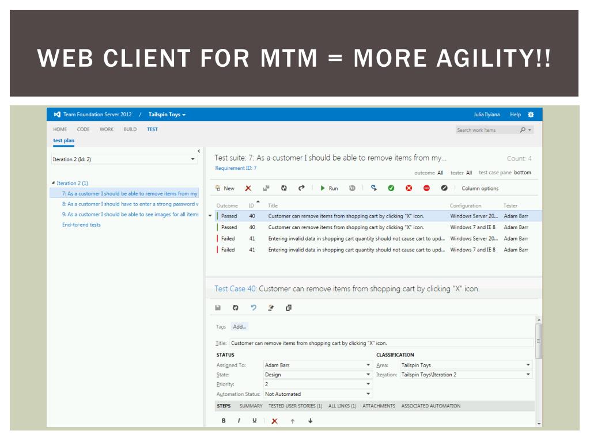Go to the CODE menu
590x442 pixels.
(83, 129)
